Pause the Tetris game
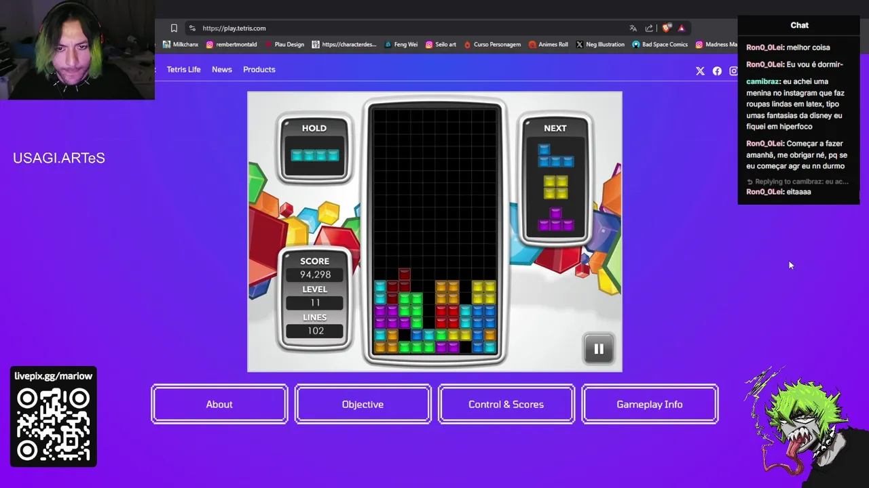The image size is (869, 488). coord(599,349)
